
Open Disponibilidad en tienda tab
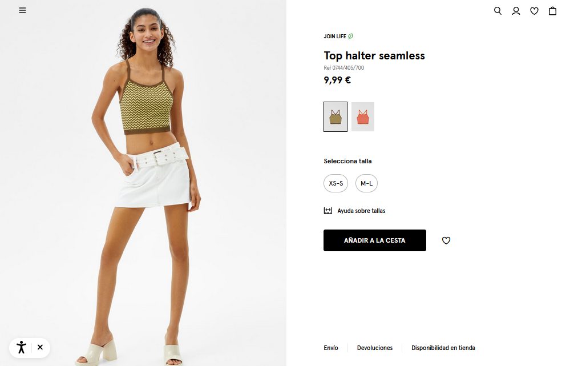point(443,348)
